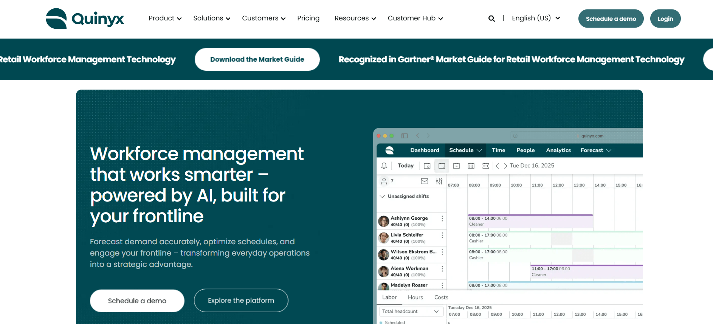The height and width of the screenshot is (324, 713).
Task: Click Wilson Ekstrom's avatar photo
Action: pyautogui.click(x=384, y=255)
